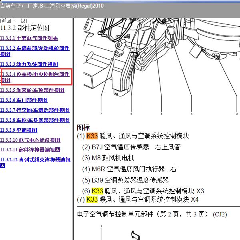Screen dimensions: 240x240
Task: Click the B39 空调蒸发器温度传感器 legend line
Action: [x=126, y=180]
